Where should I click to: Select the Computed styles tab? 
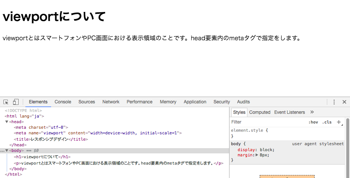point(260,112)
